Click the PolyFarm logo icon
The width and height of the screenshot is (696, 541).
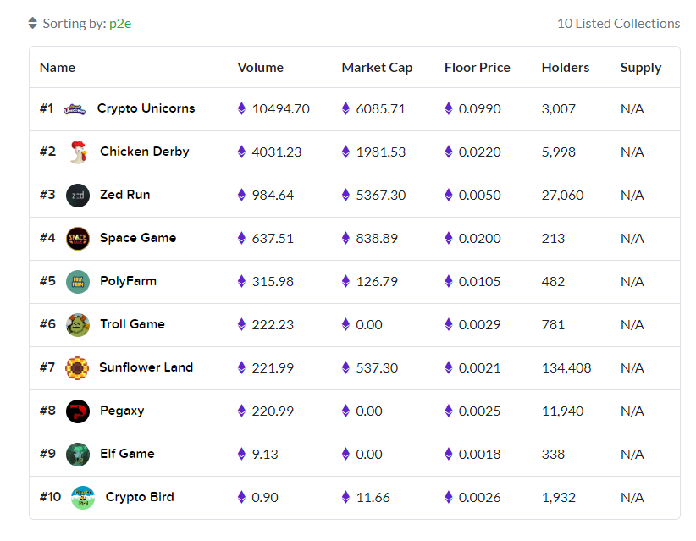coord(78,282)
